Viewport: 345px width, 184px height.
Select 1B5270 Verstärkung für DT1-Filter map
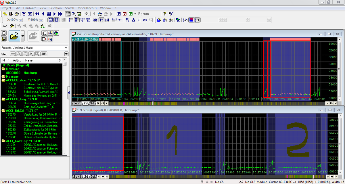pyautogui.click(x=32, y=114)
